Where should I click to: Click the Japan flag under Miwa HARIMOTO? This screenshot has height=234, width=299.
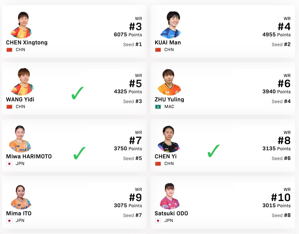tap(9, 164)
